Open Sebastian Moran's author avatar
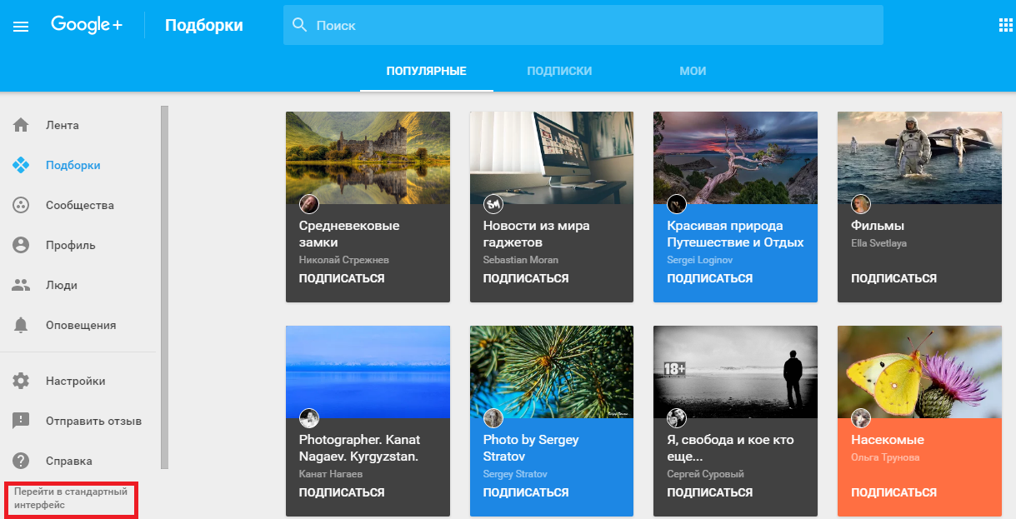Screen dimensions: 1016x519 pyautogui.click(x=493, y=204)
